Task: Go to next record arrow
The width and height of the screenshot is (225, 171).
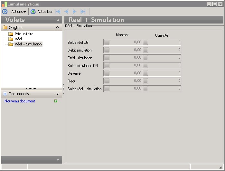Action: [75, 12]
